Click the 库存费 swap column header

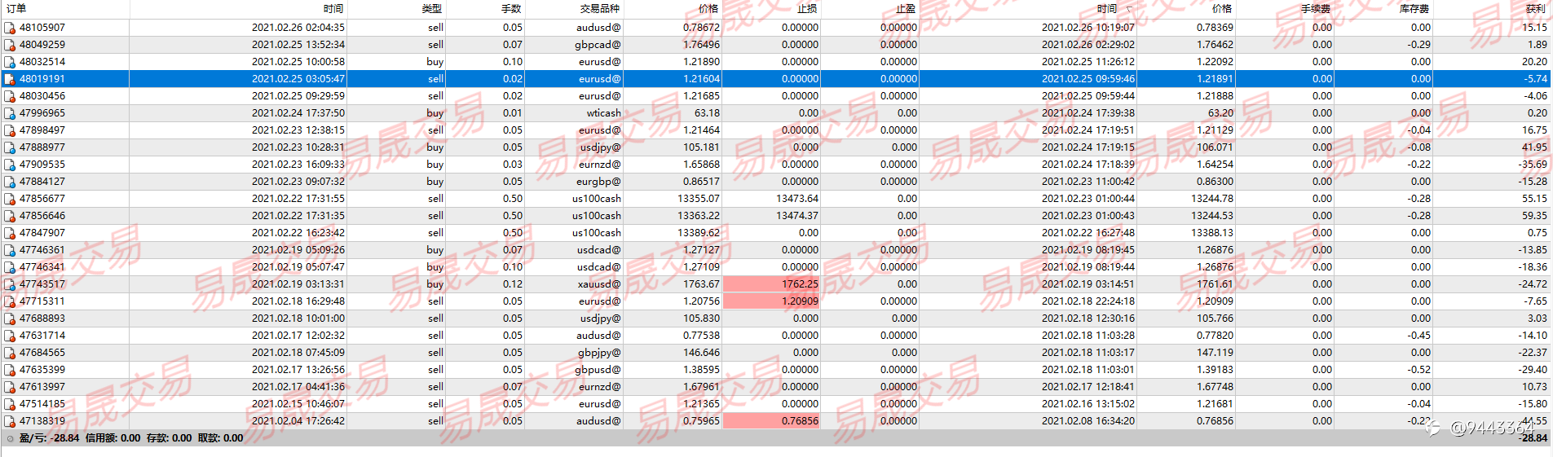[1414, 9]
